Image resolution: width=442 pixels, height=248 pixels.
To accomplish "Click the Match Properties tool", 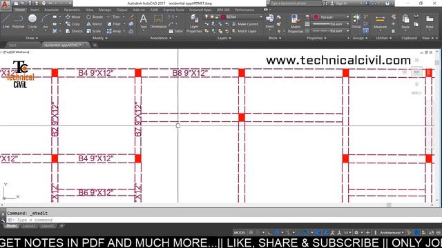I will (295, 23).
